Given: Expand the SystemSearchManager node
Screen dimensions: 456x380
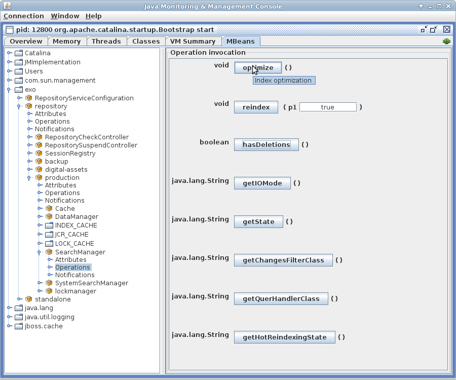Looking at the screenshot, I should tap(40, 283).
